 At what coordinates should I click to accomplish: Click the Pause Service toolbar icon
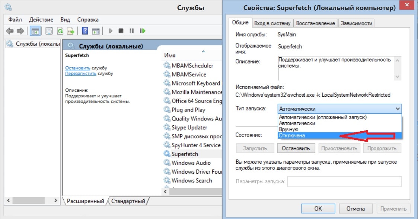[x=131, y=31]
